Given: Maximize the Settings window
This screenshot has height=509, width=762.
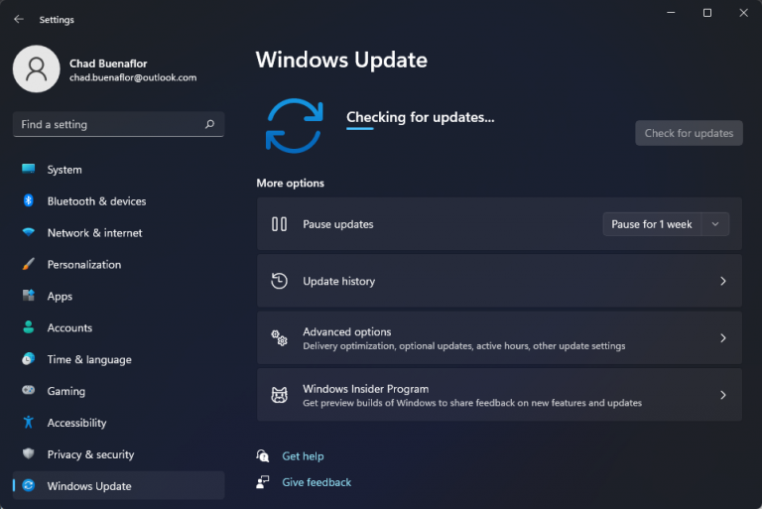Looking at the screenshot, I should [x=707, y=13].
